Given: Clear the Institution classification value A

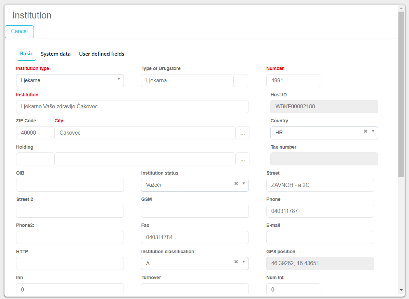Looking at the screenshot, I should 236,262.
